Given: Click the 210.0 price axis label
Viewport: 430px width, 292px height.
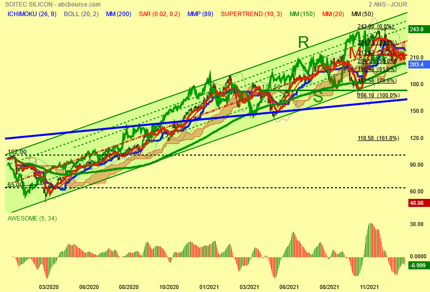Looking at the screenshot, I should [416, 57].
